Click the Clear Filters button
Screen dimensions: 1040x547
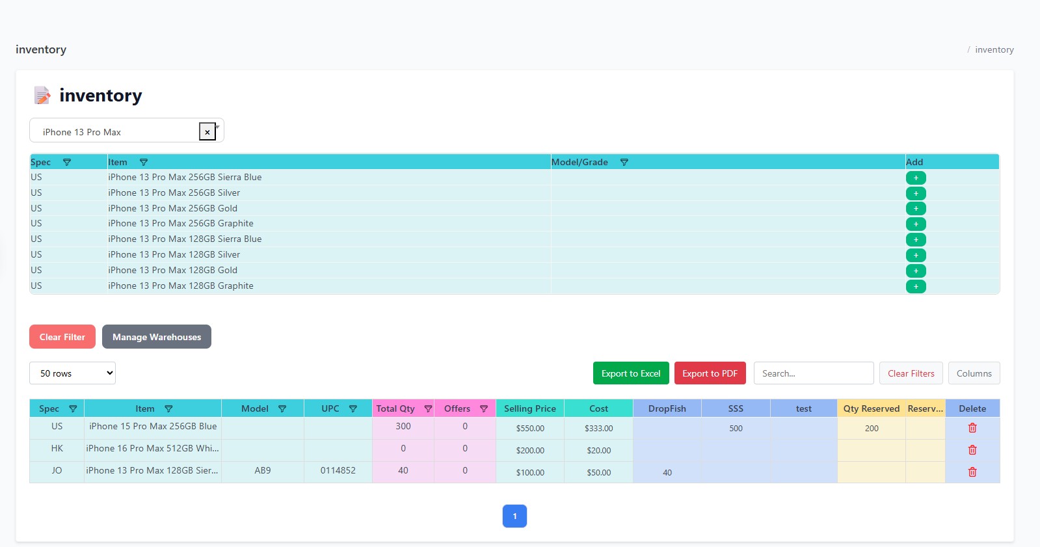click(911, 373)
